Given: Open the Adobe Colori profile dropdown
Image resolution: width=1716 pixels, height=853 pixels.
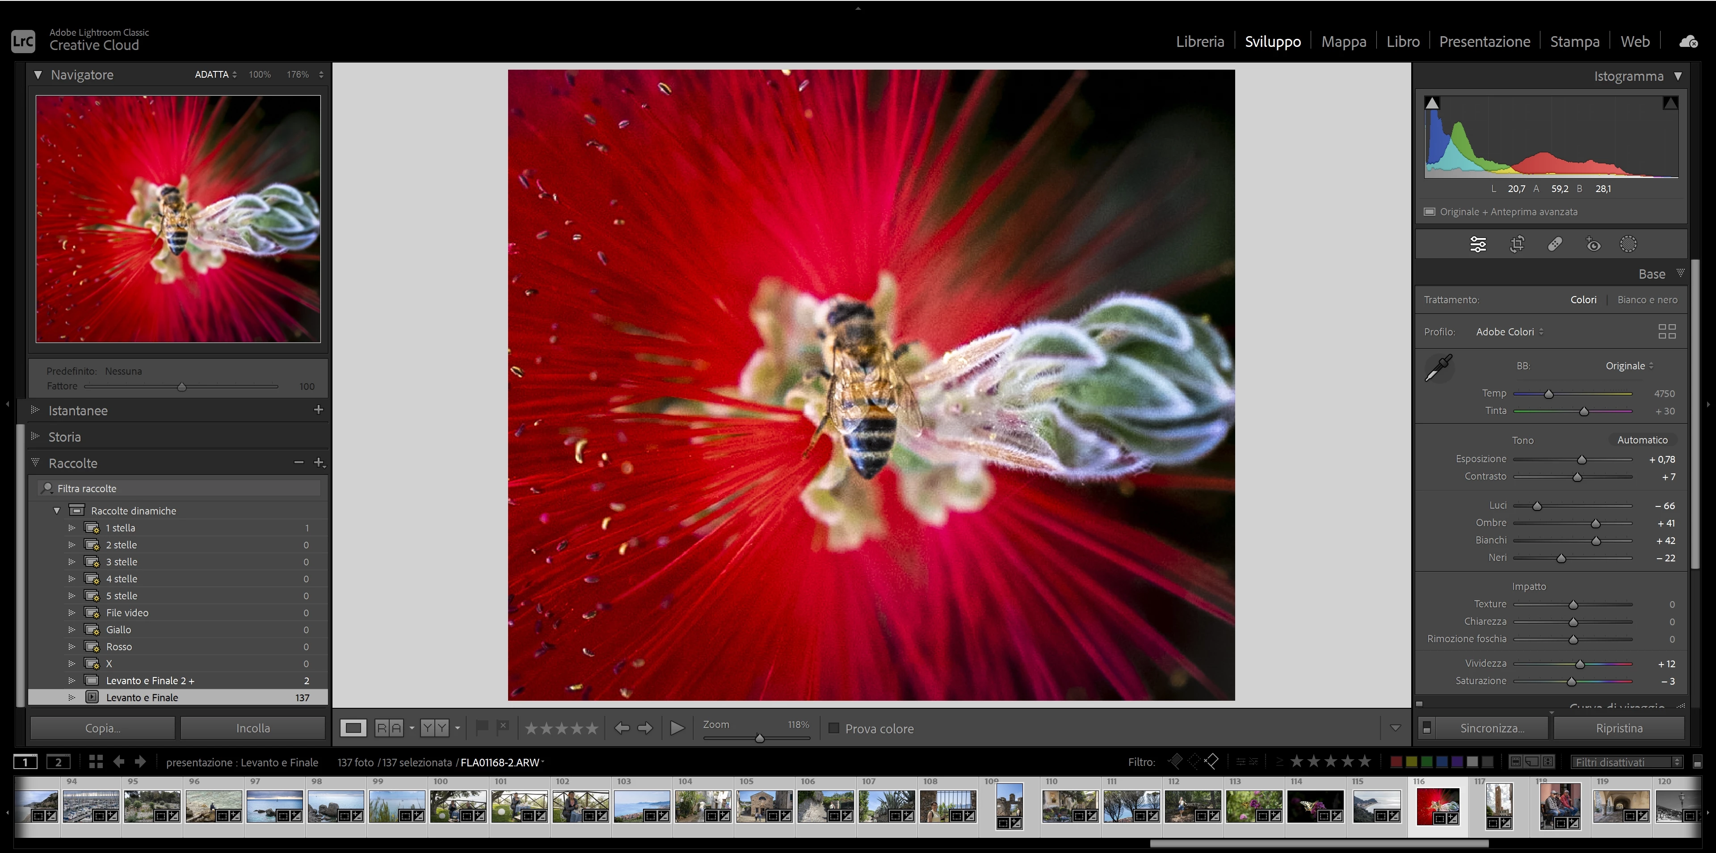Looking at the screenshot, I should coord(1510,332).
